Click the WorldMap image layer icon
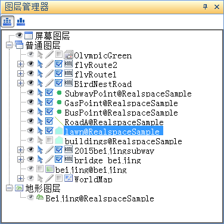224x224 pixels. 69,178
